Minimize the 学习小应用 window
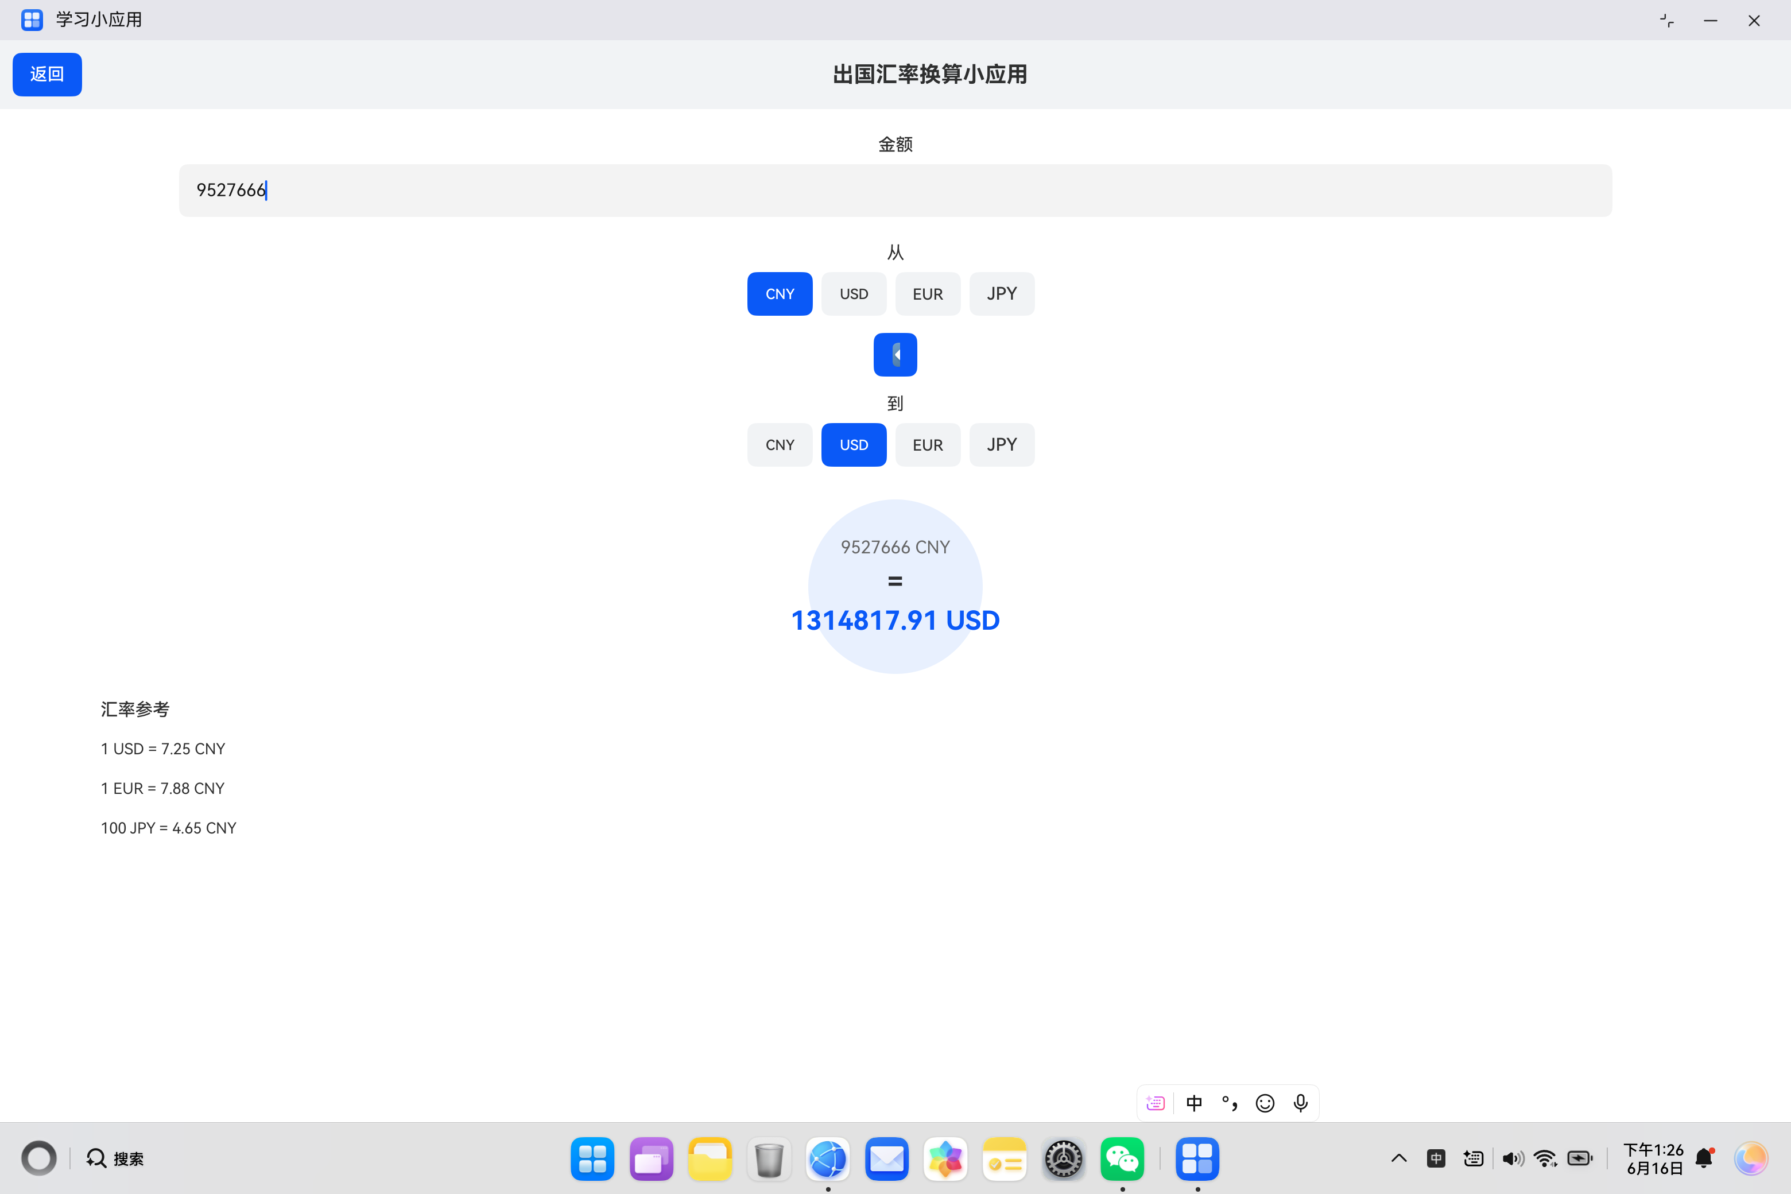The width and height of the screenshot is (1791, 1194). click(x=1710, y=21)
